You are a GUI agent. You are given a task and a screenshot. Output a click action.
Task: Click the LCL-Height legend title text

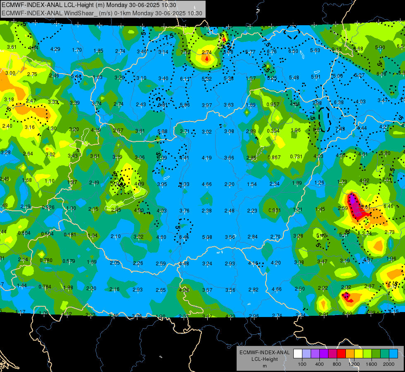tap(264, 359)
